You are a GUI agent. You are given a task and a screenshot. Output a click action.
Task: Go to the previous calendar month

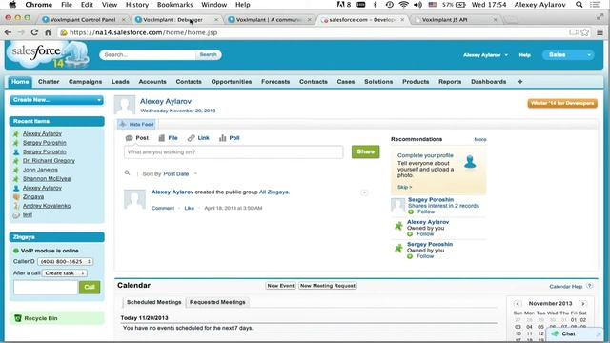coord(518,303)
